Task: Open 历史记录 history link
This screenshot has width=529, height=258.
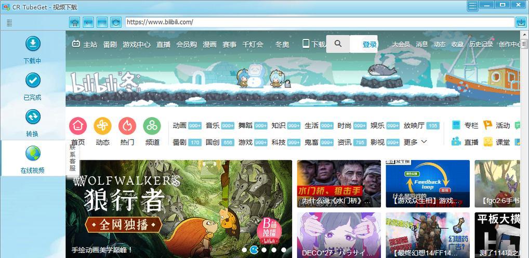Action: (x=481, y=44)
